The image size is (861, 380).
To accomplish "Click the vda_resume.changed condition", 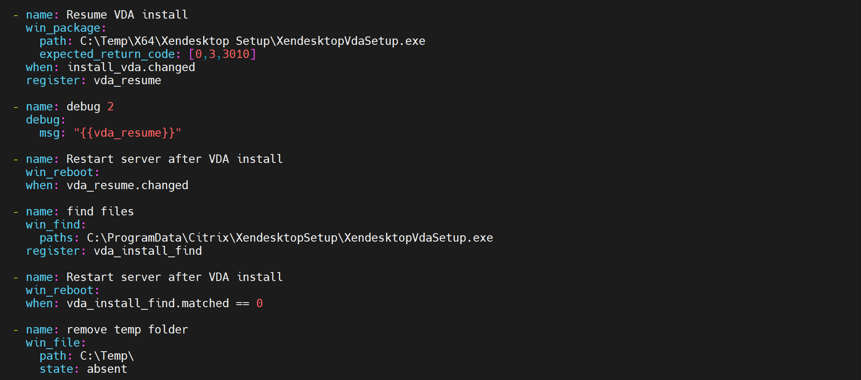I will point(127,185).
